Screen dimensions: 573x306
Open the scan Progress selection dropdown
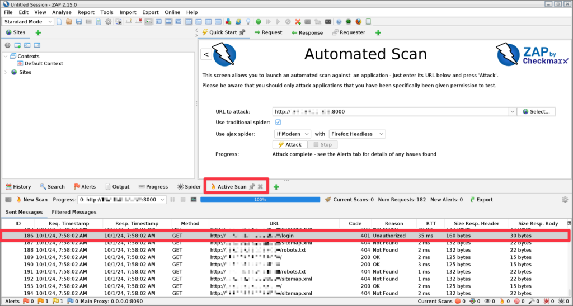click(x=121, y=200)
